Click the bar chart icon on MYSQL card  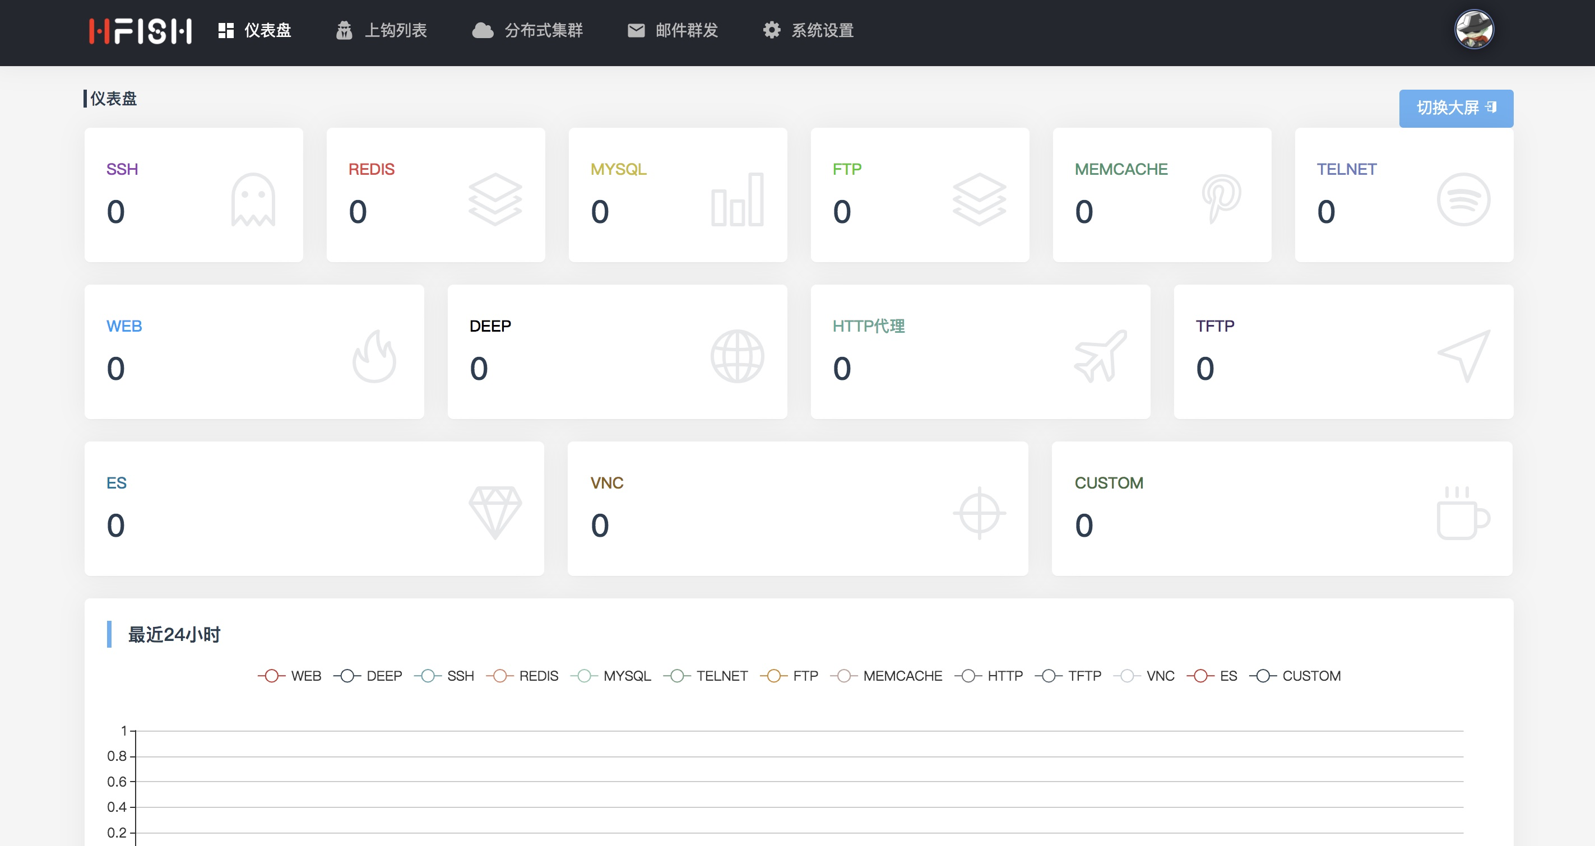(737, 199)
